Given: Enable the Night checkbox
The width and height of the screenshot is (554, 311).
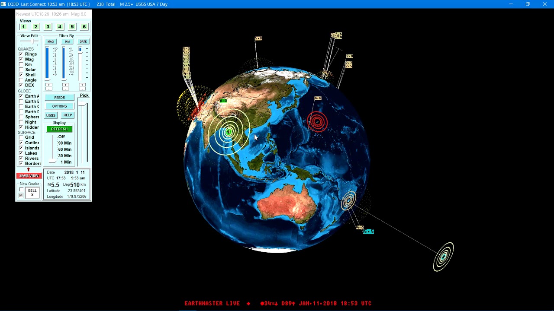Looking at the screenshot, I should point(21,122).
